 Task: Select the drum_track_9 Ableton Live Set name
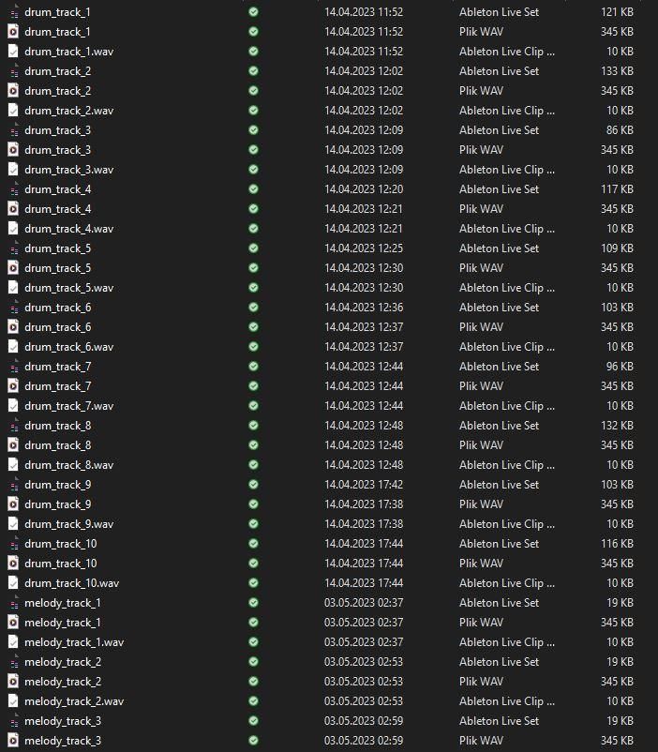[57, 485]
